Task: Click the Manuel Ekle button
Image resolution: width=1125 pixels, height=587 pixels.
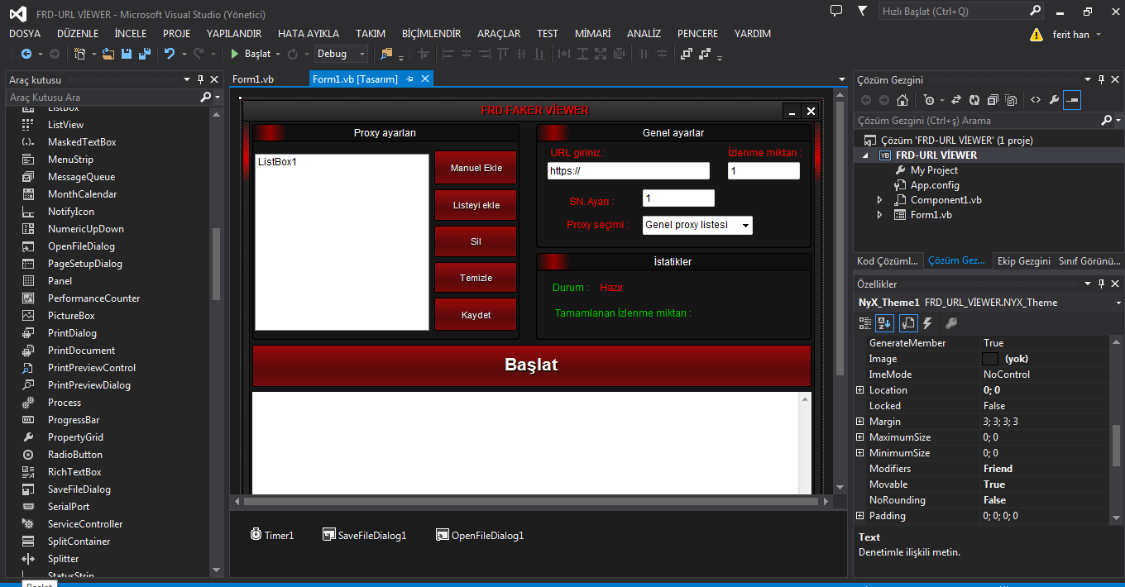Action: (476, 168)
